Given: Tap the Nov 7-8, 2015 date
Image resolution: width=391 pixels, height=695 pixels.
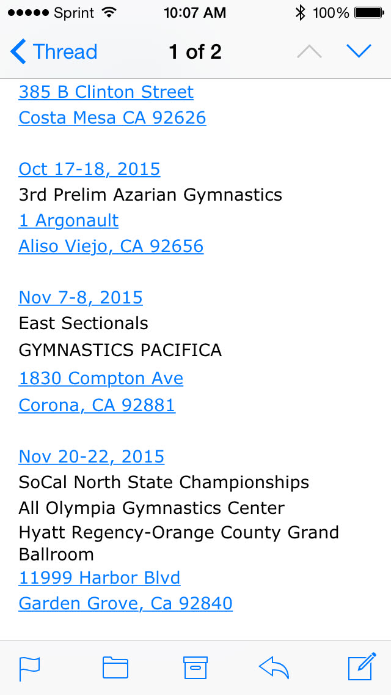Looking at the screenshot, I should pos(81,297).
